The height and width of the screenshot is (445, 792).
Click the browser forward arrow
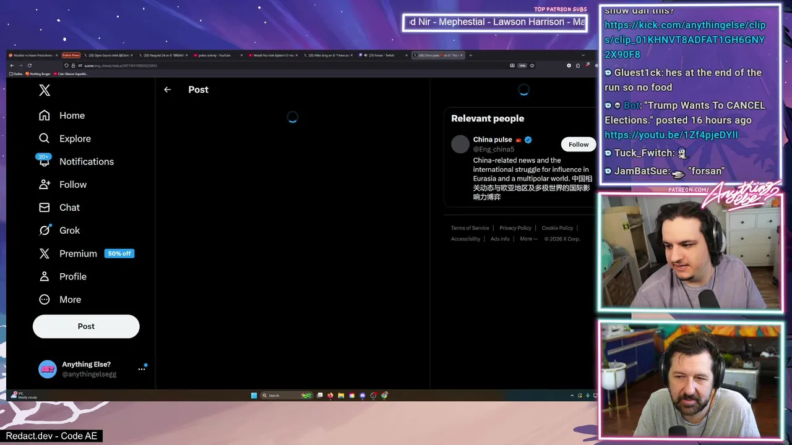(20, 66)
